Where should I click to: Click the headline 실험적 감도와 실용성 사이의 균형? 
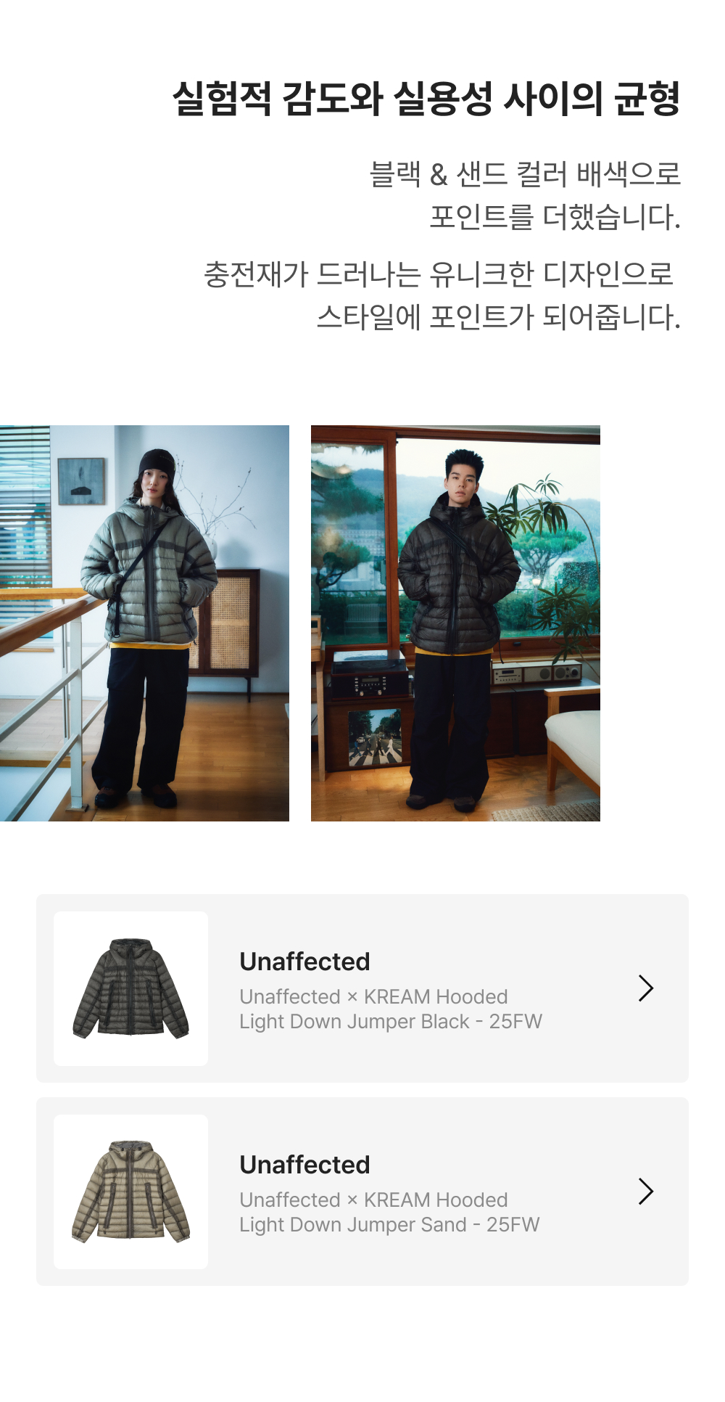pyautogui.click(x=426, y=99)
